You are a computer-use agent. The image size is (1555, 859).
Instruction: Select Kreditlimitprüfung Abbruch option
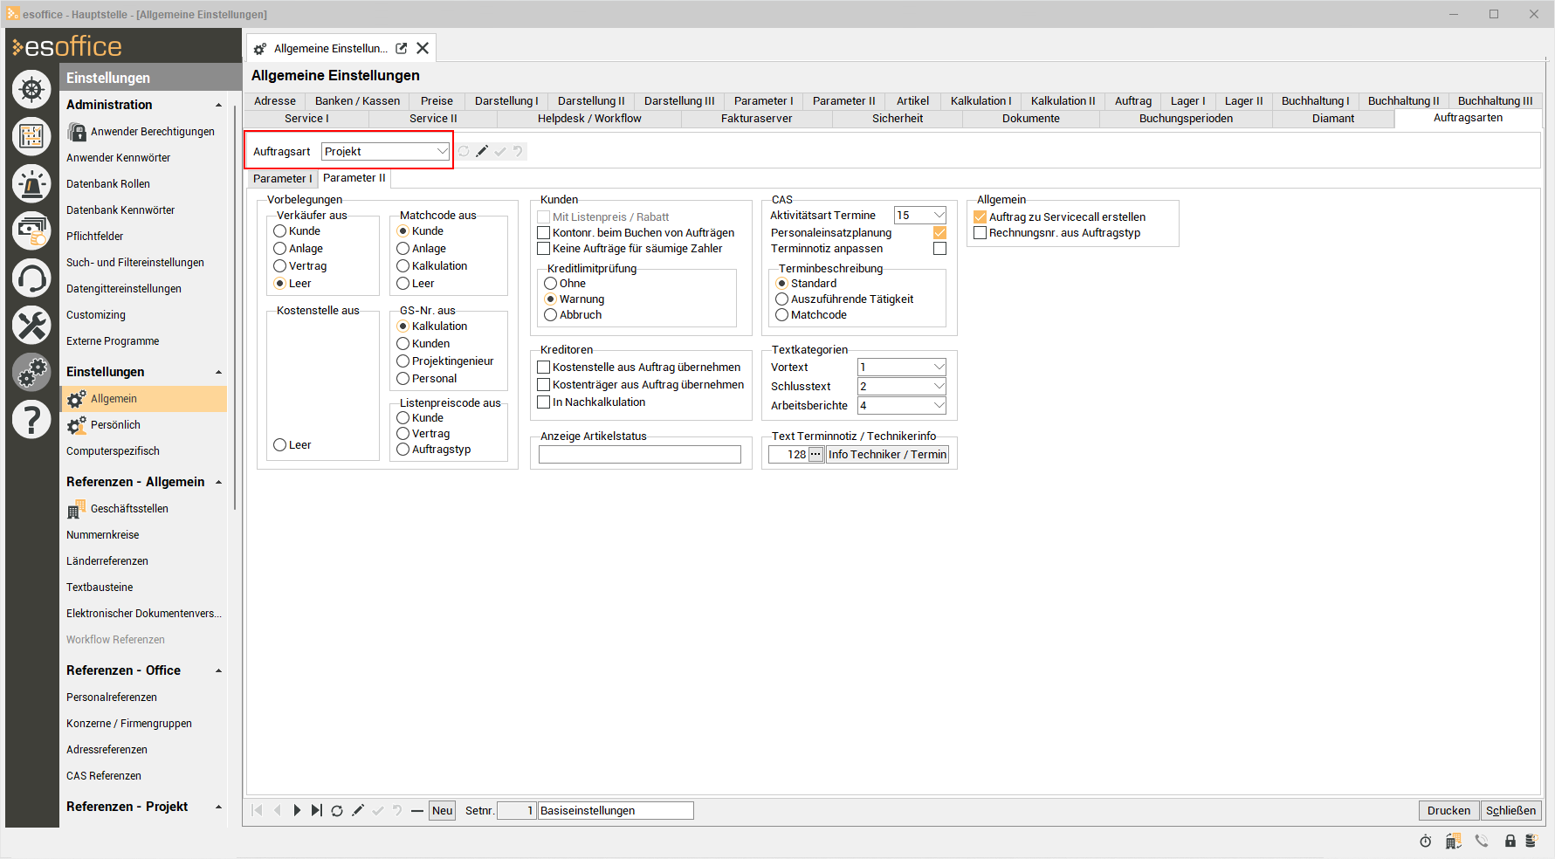(x=551, y=315)
